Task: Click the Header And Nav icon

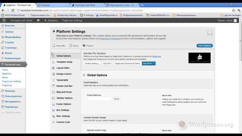Action: (x=53, y=86)
